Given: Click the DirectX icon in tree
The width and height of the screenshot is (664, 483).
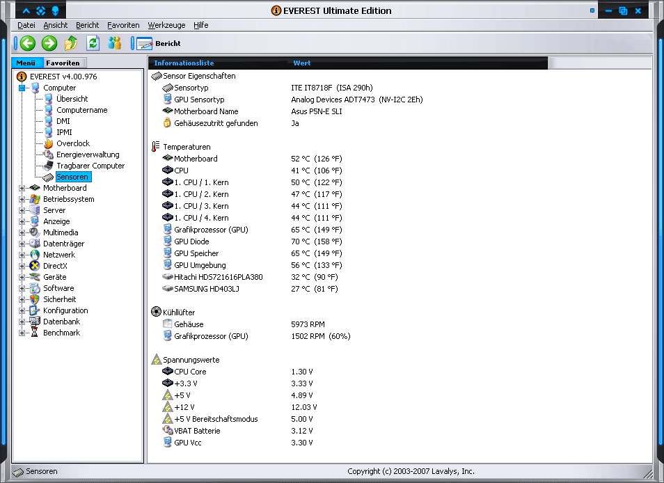Looking at the screenshot, I should (35, 266).
